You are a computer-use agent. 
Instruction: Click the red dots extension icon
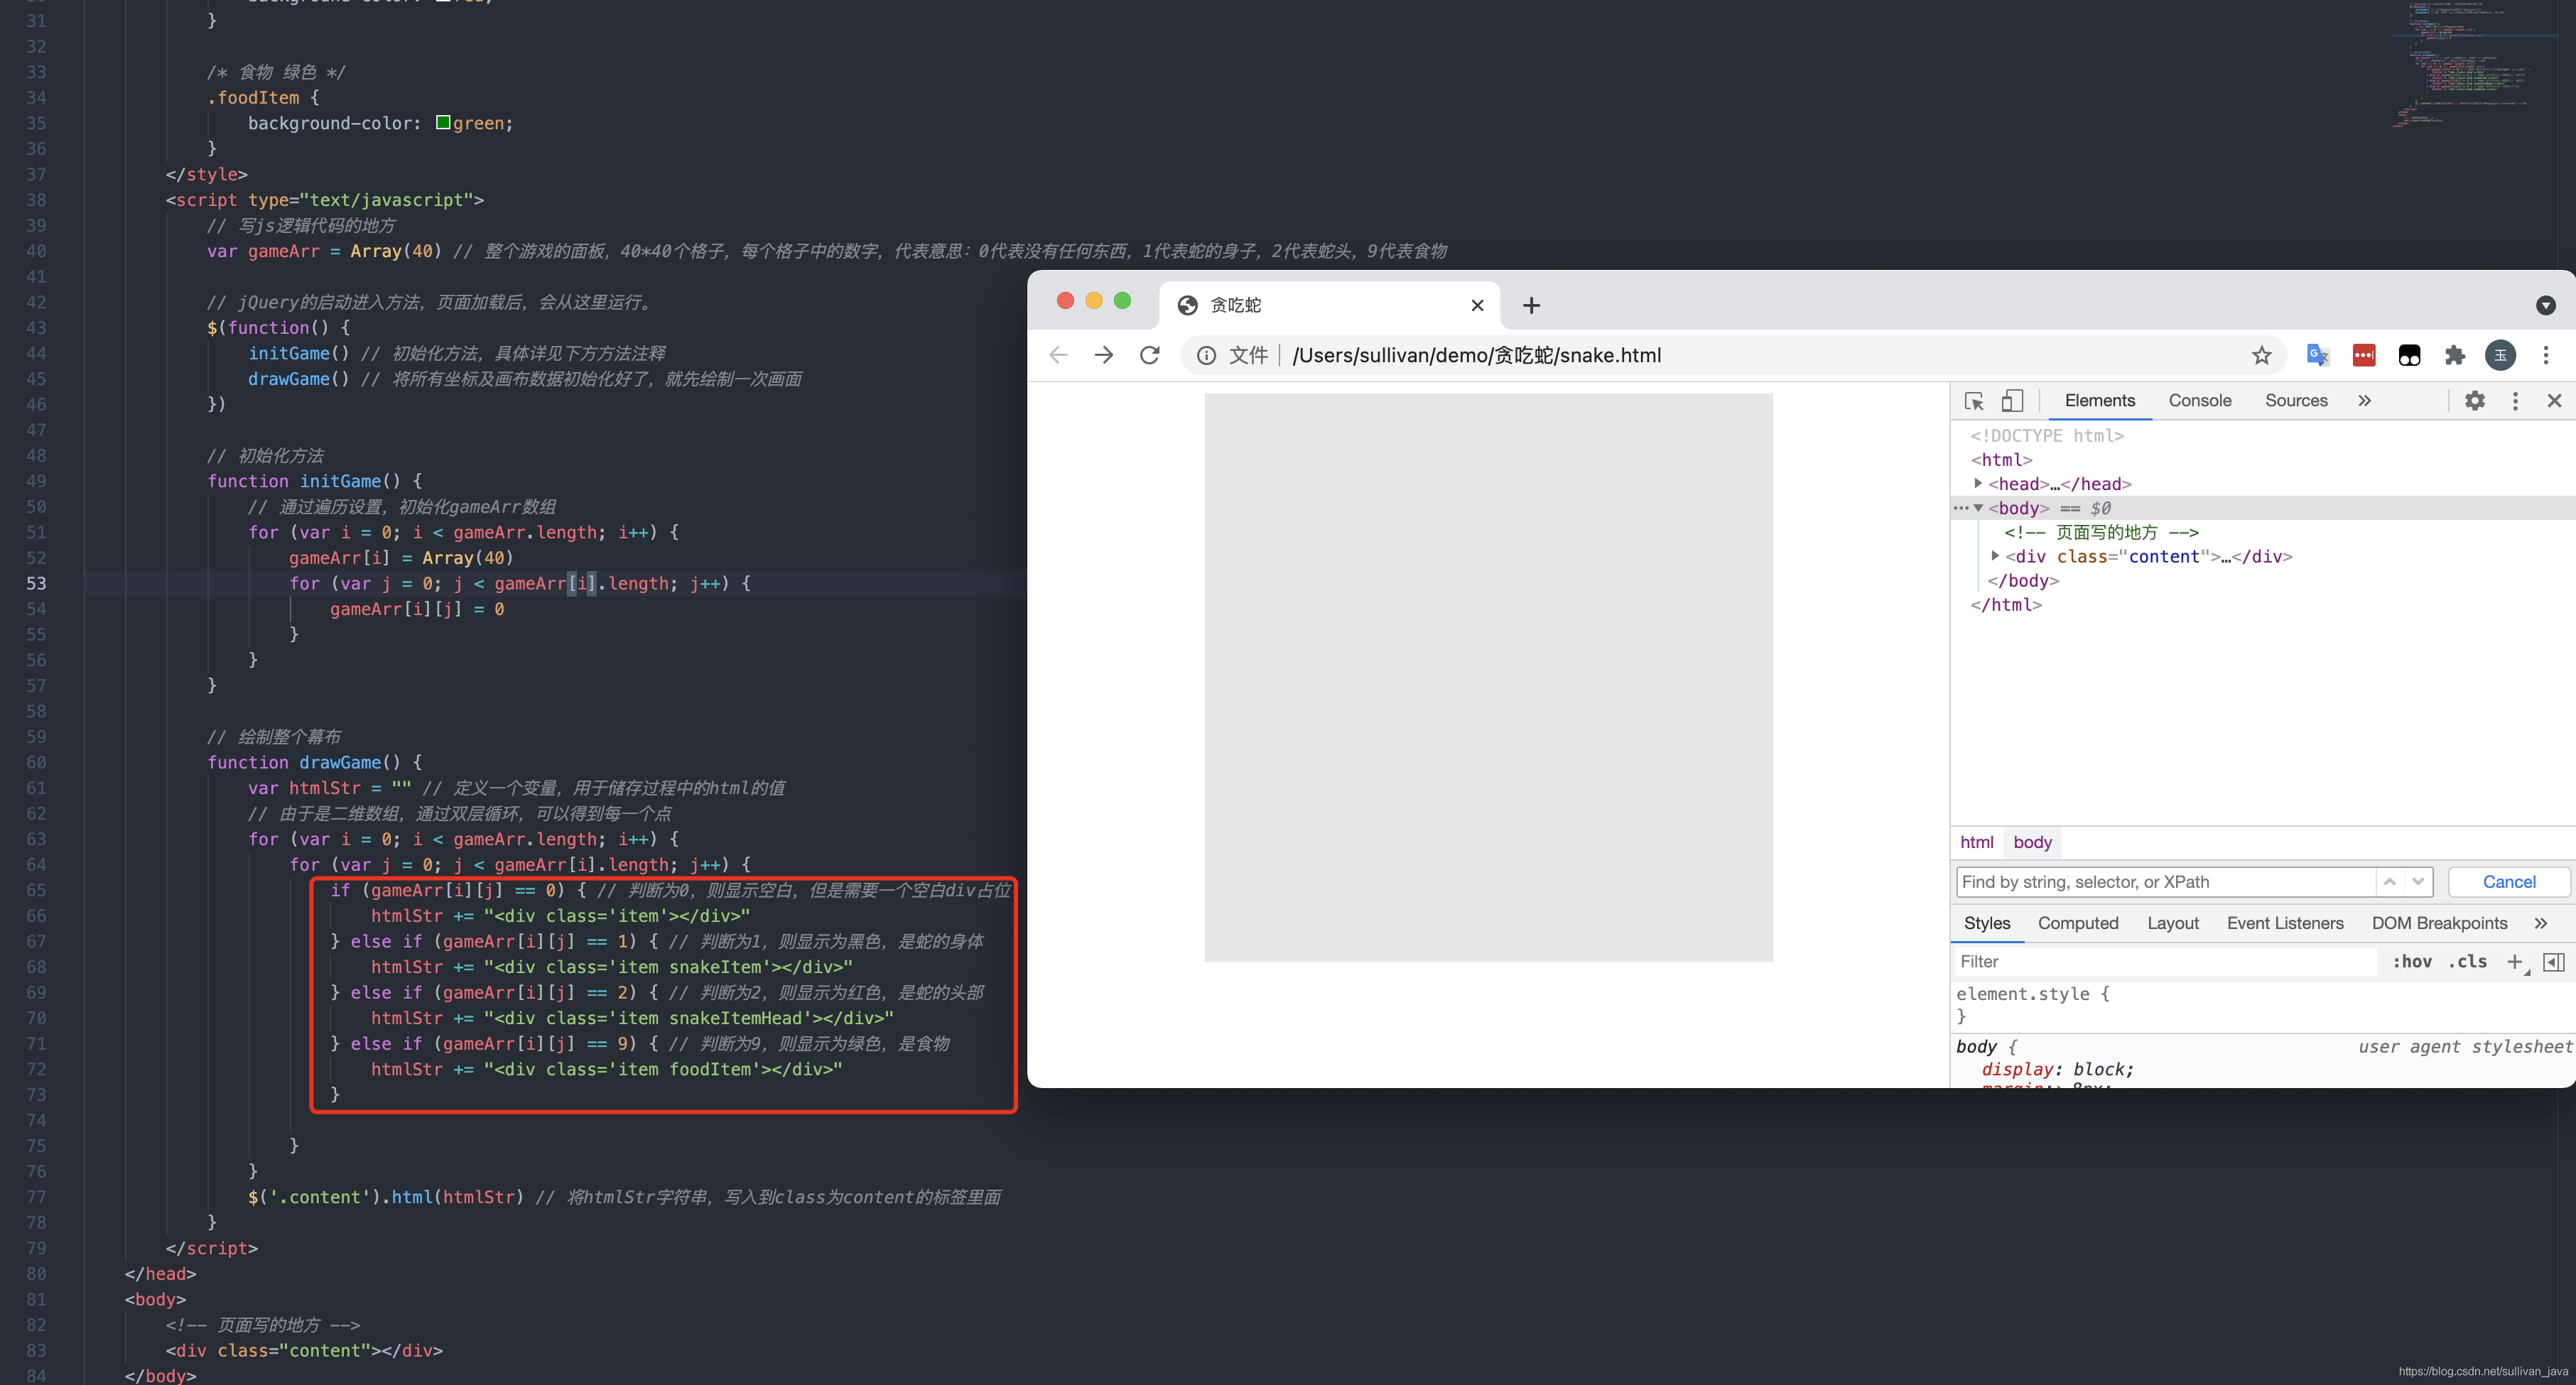click(2364, 355)
